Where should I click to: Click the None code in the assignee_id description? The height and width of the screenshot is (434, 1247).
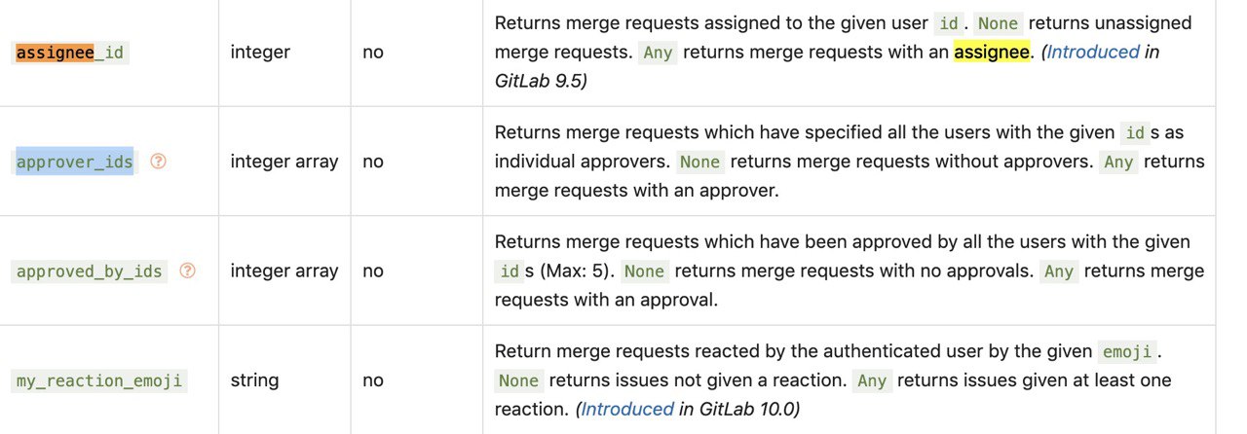click(998, 23)
